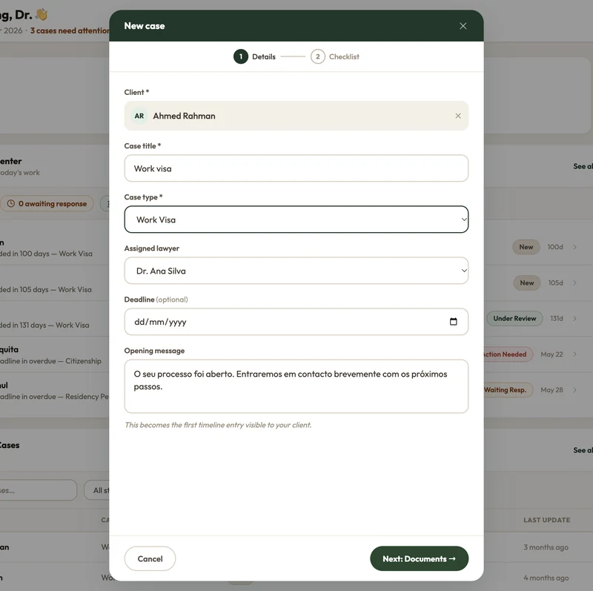The image size is (593, 591).
Task: Click the AR avatar badge
Action: tap(139, 116)
